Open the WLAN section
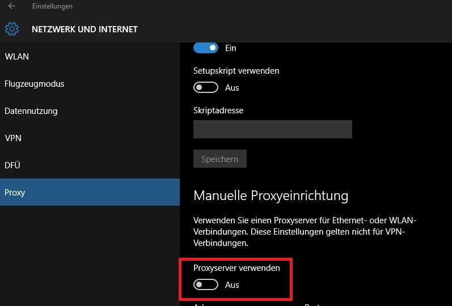The width and height of the screenshot is (452, 306). [90, 57]
